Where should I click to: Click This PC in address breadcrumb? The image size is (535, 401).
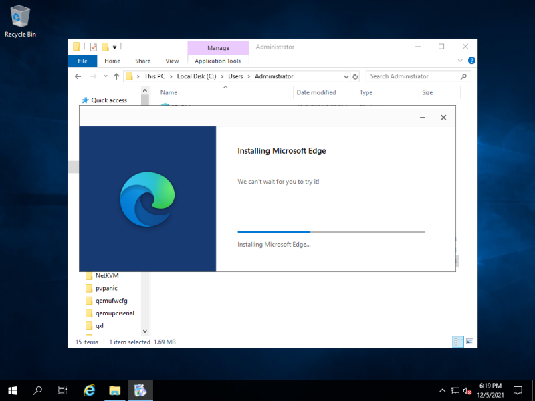click(x=154, y=76)
